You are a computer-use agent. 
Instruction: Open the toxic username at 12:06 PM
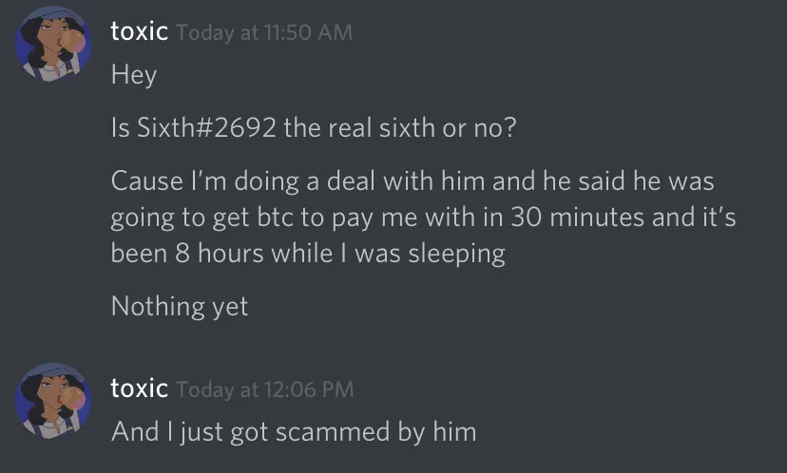(x=139, y=388)
